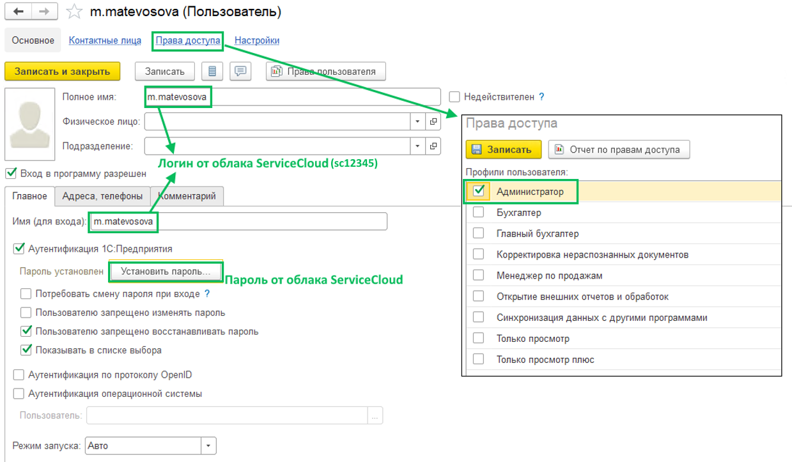Screen dimensions: 792x462
Task: Toggle Вход в программу разрешен checkbox
Action: coord(10,173)
